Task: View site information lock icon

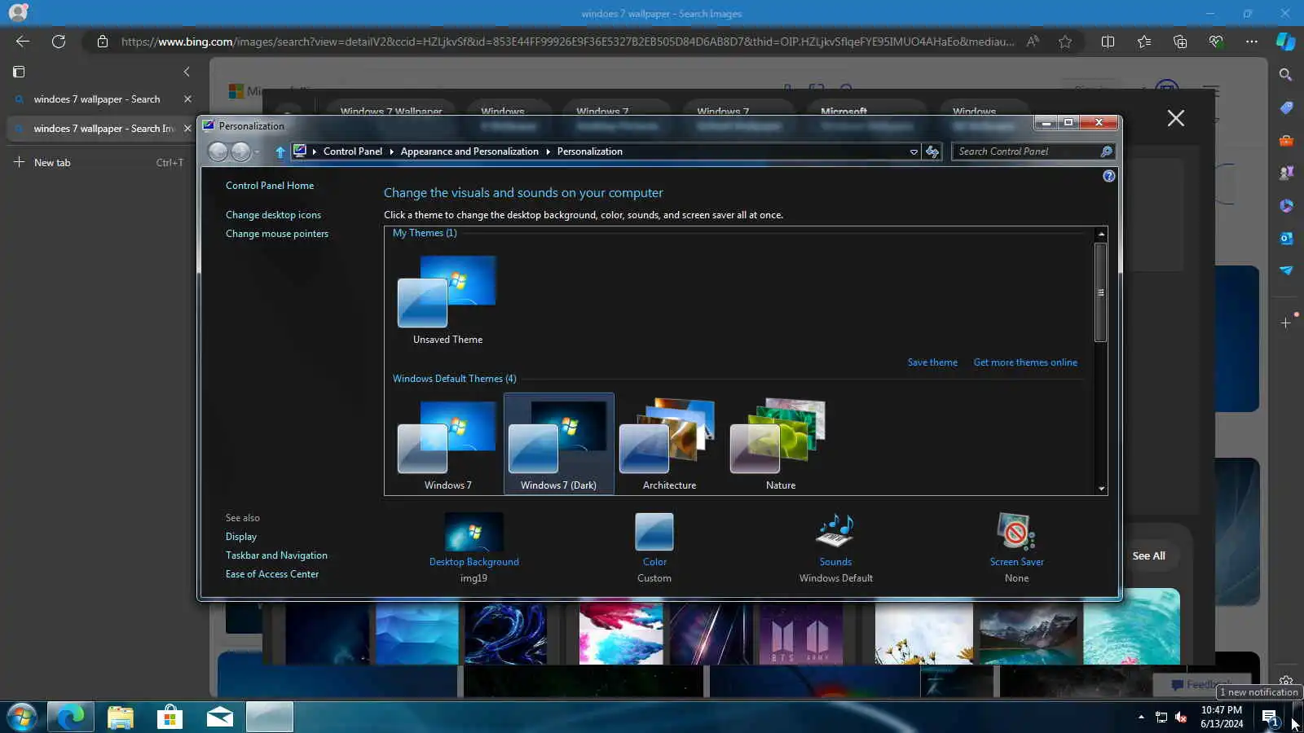Action: point(103,42)
